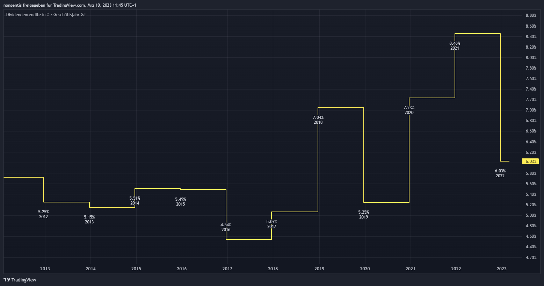Select the 7.04% 2018 data label
Image resolution: width=544 pixels, height=286 pixels.
(x=318, y=120)
